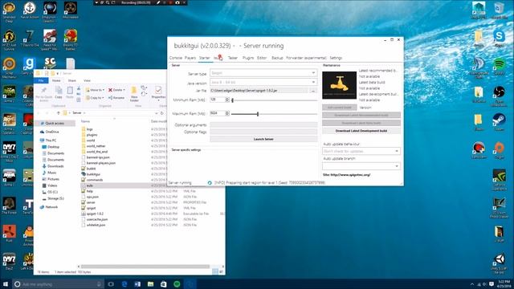Click the Cortana 'Ask me anything' search box
The image size is (514, 289).
pos(58,284)
